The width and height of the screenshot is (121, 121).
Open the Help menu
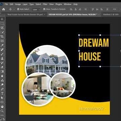(x=76, y=4)
